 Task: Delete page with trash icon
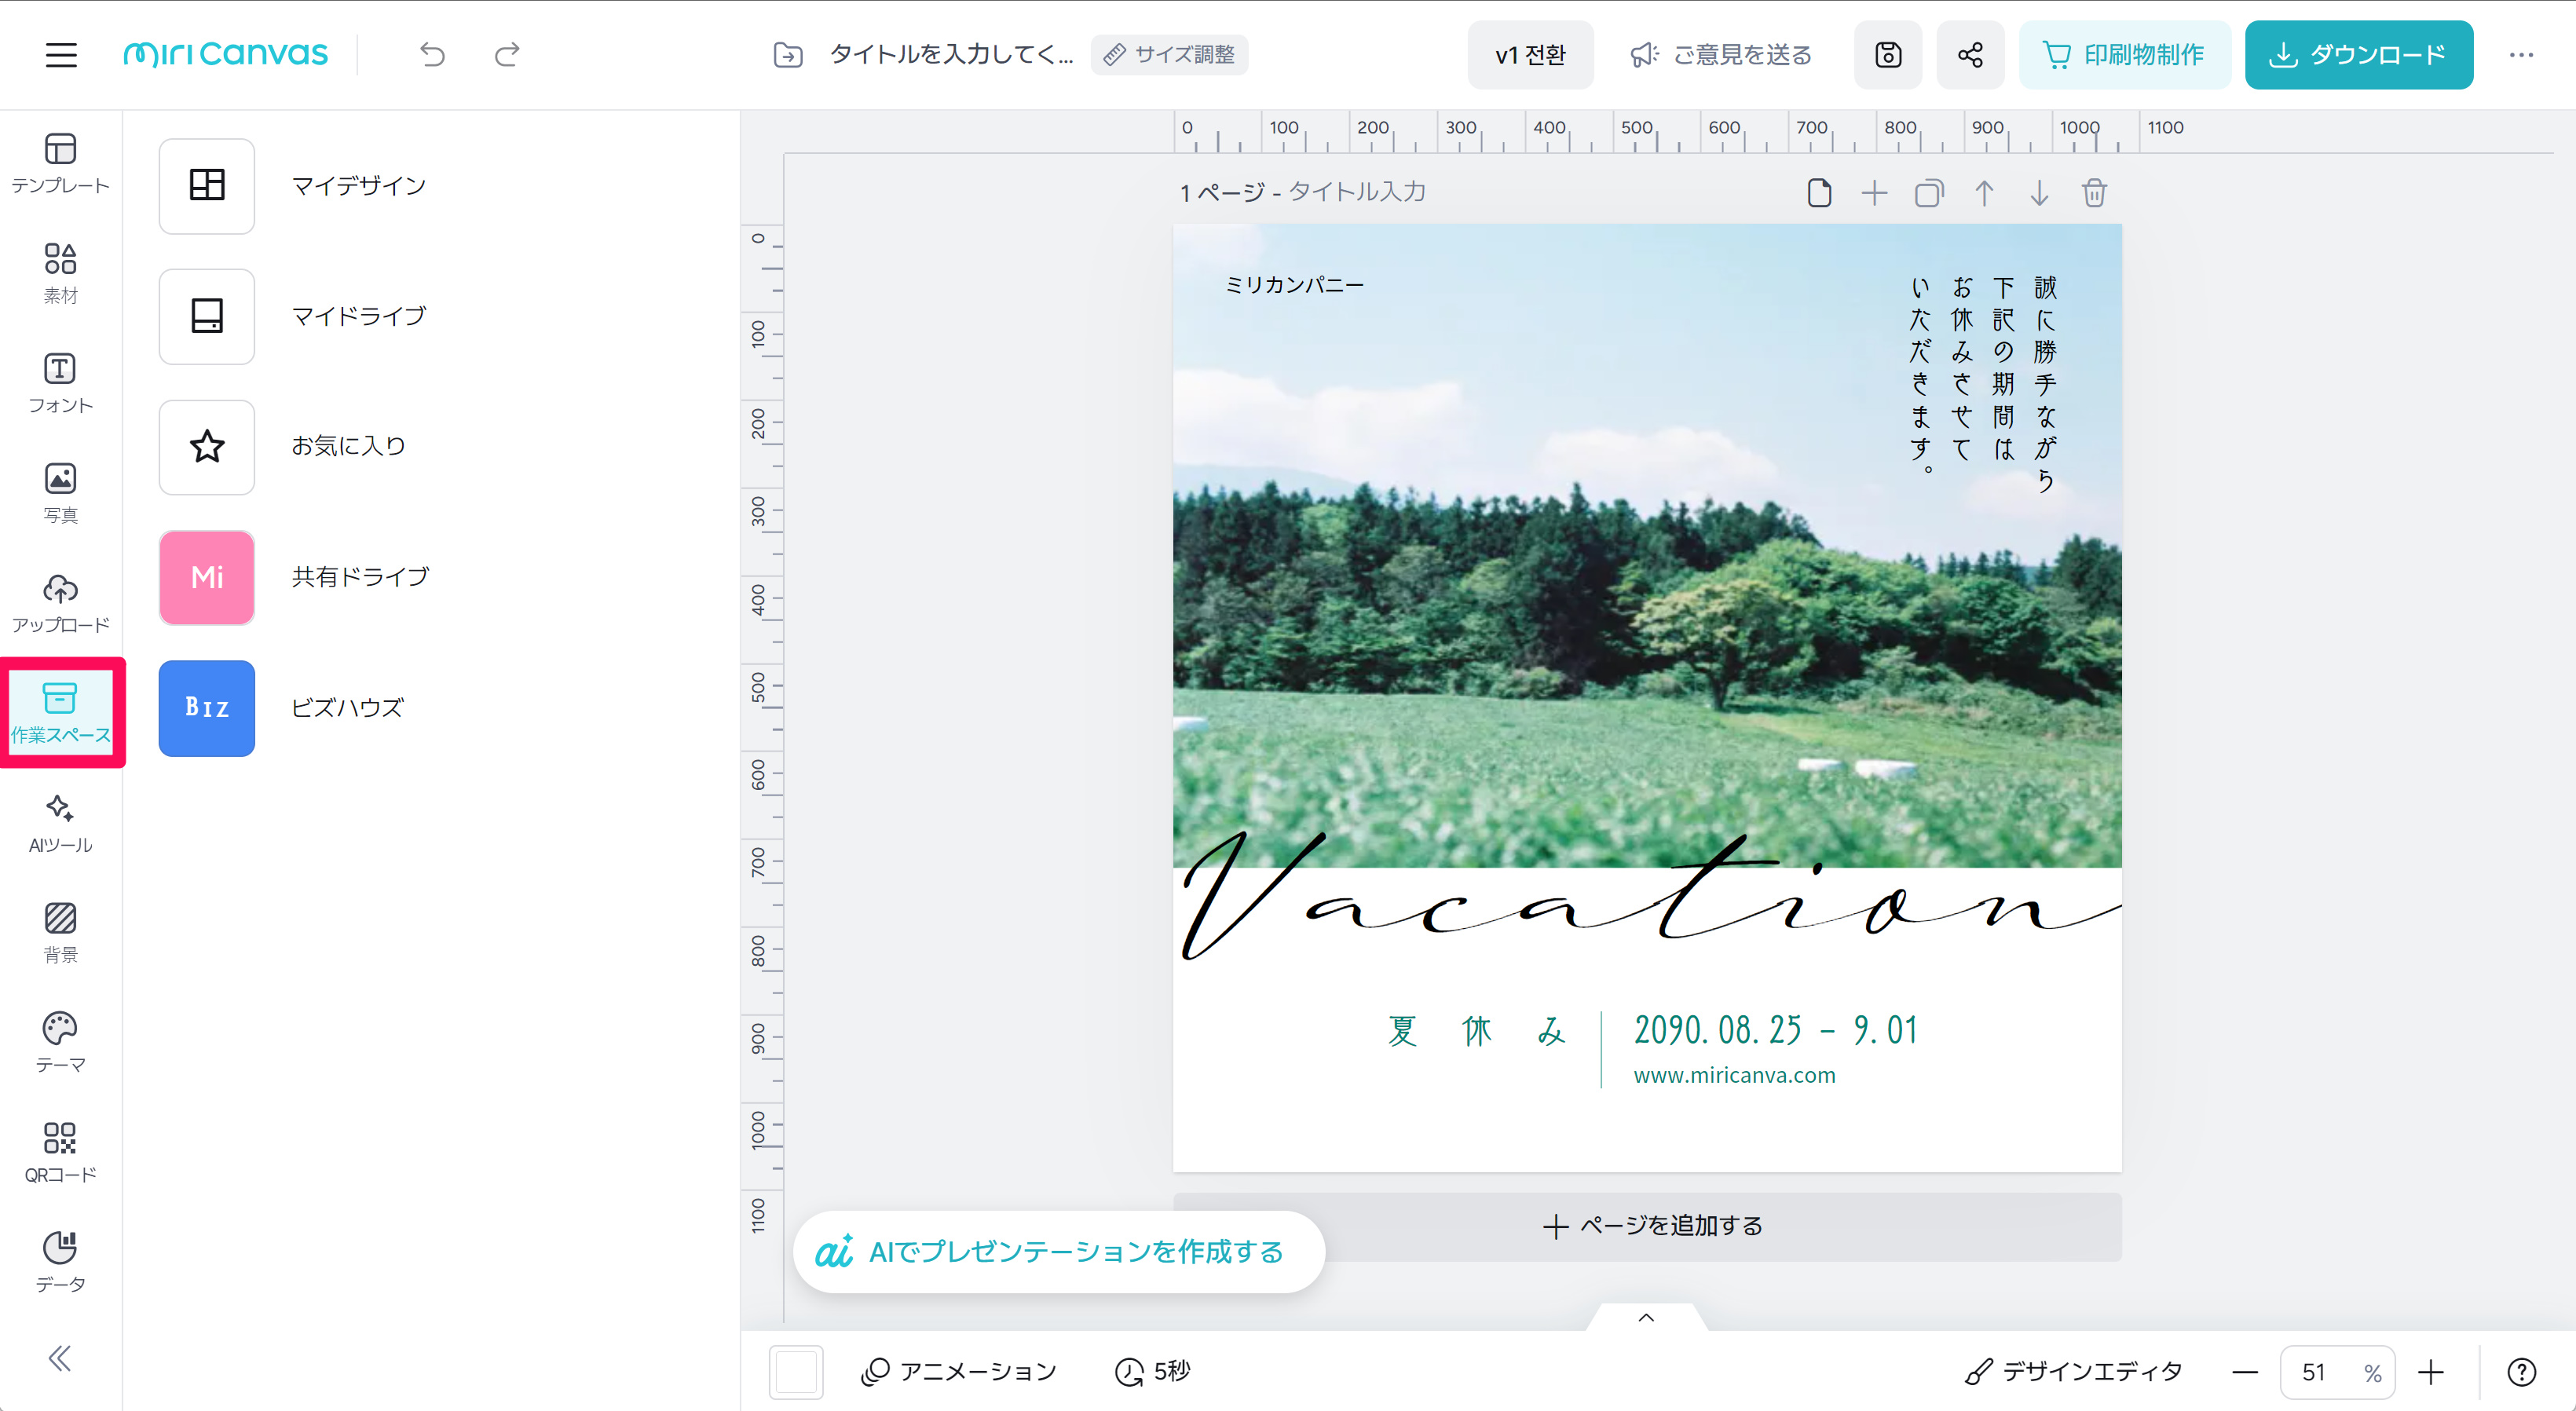coord(2094,192)
